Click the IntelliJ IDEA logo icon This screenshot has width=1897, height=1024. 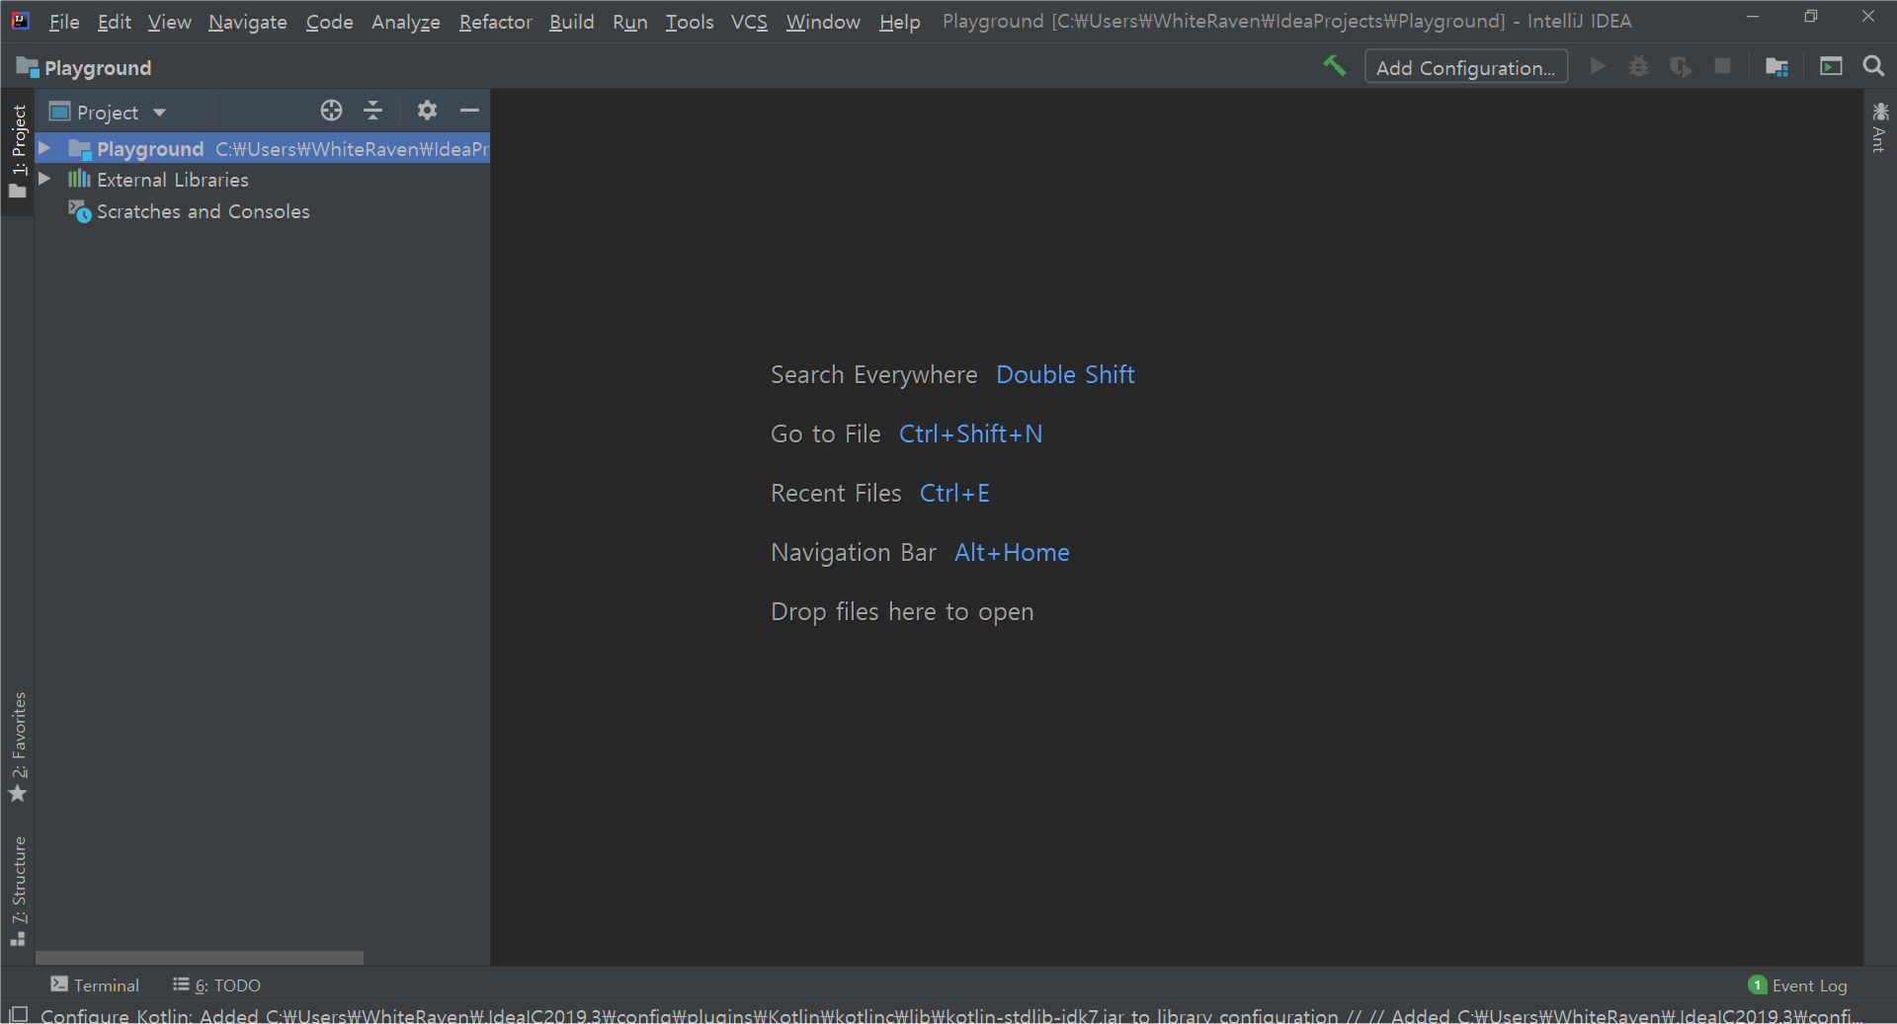point(20,21)
